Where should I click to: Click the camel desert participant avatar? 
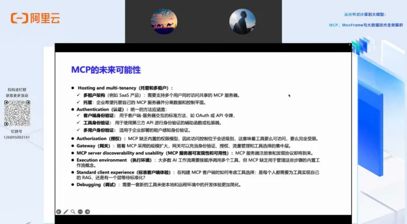(164, 22)
